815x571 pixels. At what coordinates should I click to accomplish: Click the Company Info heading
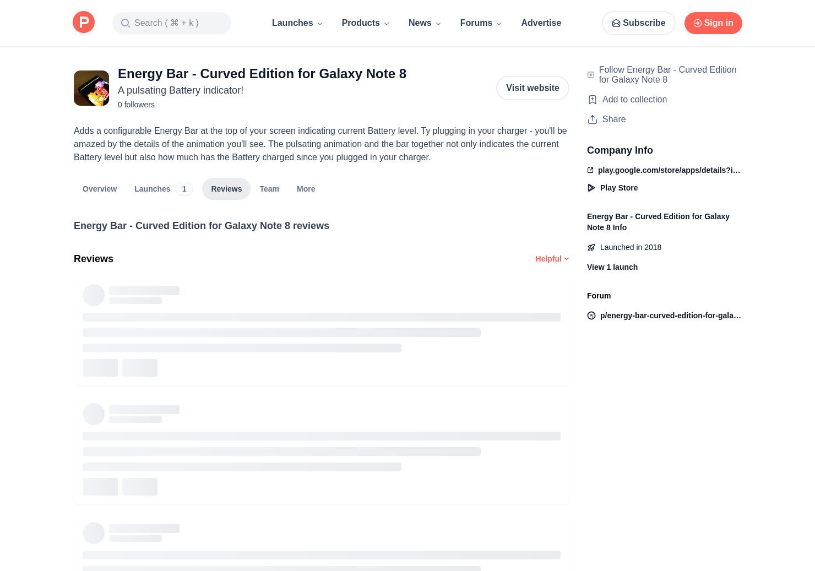(x=620, y=150)
